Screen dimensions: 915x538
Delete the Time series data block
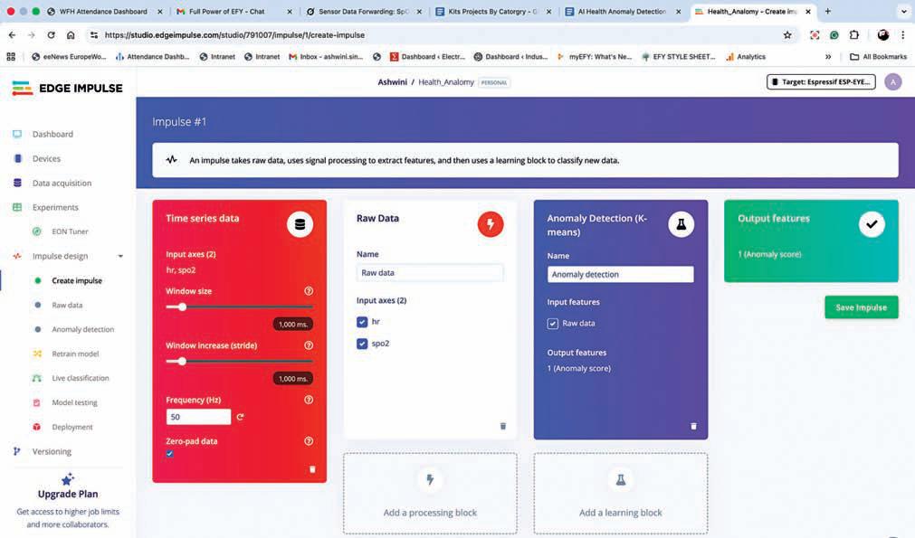pyautogui.click(x=312, y=469)
